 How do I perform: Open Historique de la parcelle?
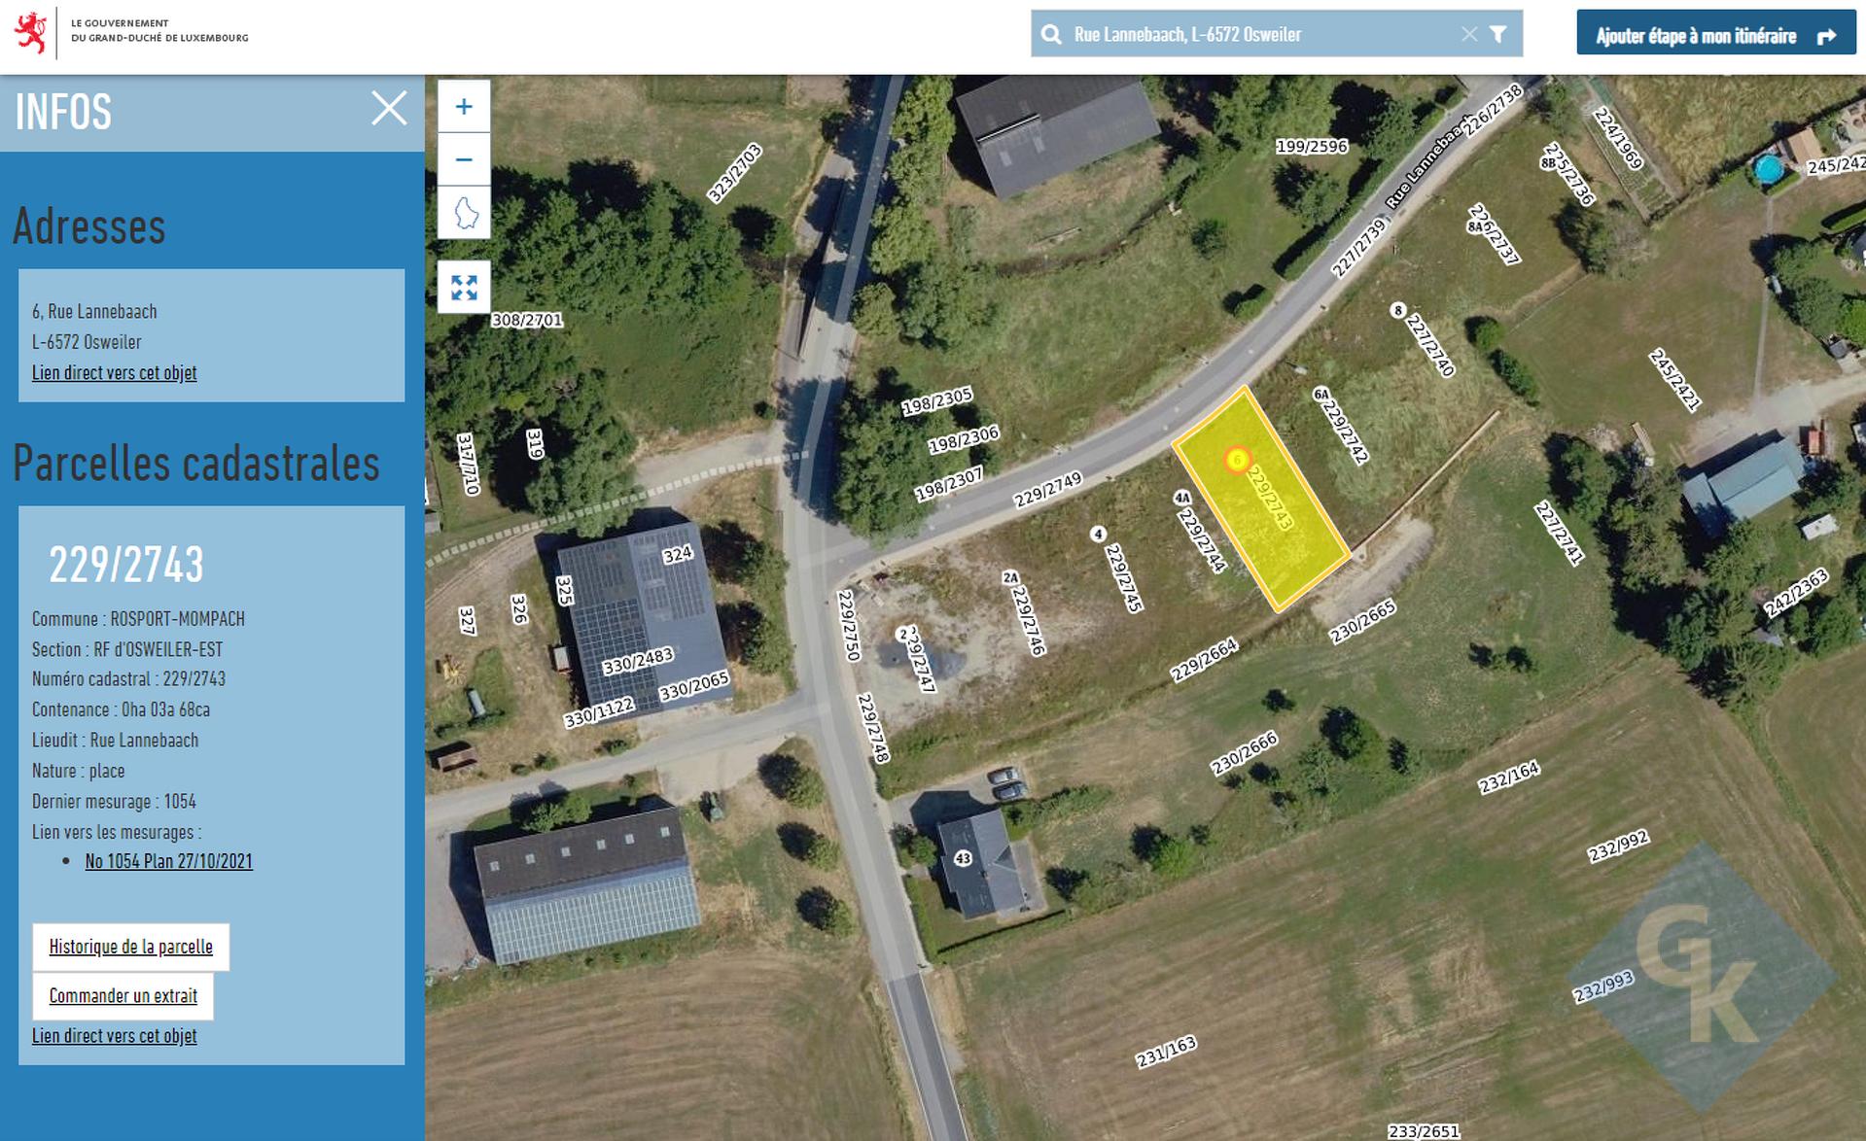coord(130,947)
